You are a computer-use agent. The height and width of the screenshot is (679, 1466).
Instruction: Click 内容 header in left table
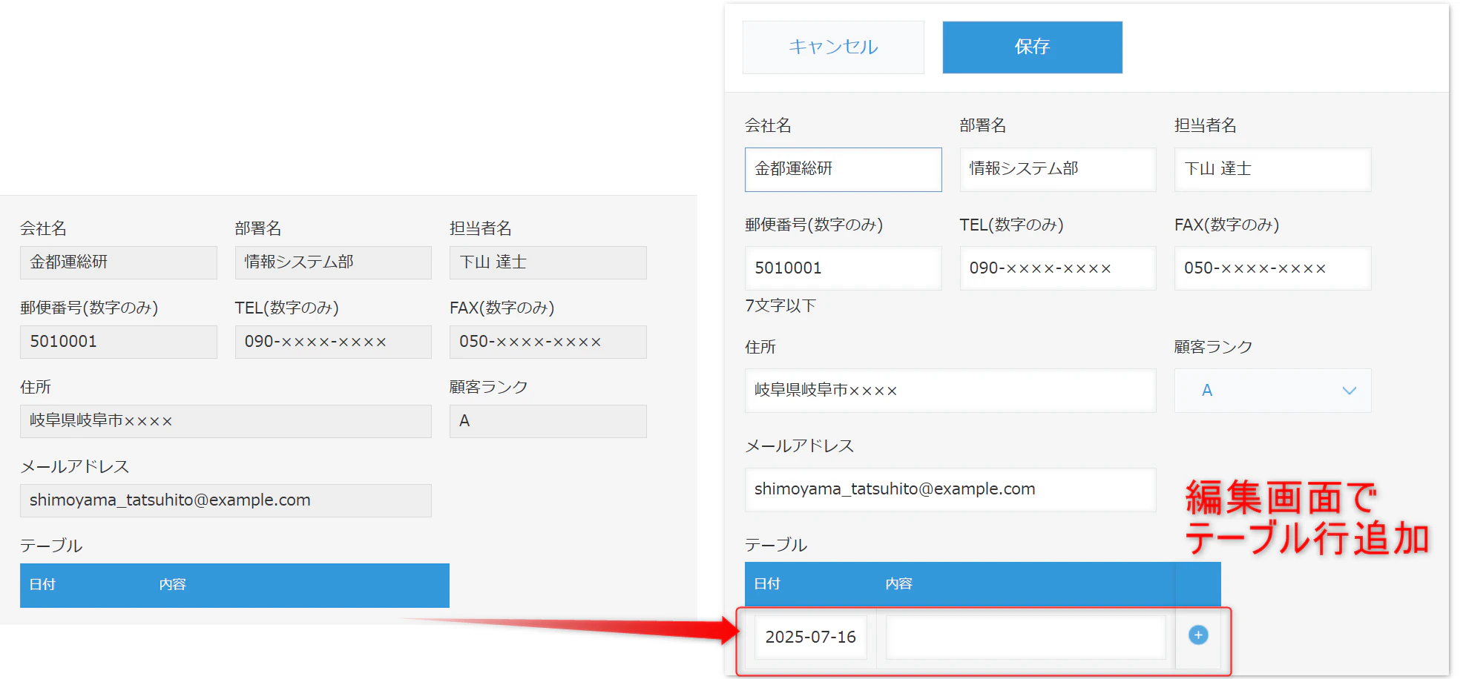(x=172, y=585)
